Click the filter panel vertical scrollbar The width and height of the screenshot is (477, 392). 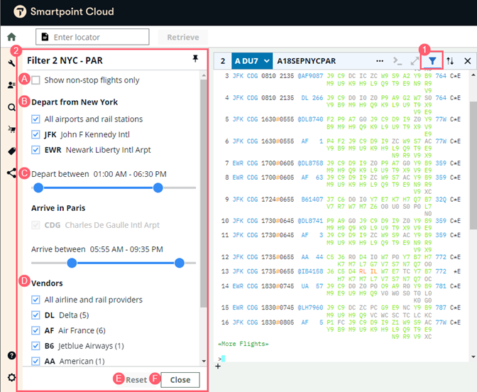point(204,193)
